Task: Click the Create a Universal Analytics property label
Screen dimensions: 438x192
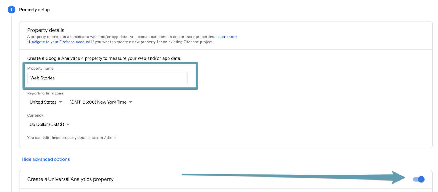Action: click(70, 179)
